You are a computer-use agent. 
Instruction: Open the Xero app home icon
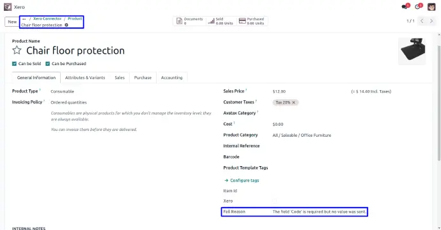coord(8,7)
